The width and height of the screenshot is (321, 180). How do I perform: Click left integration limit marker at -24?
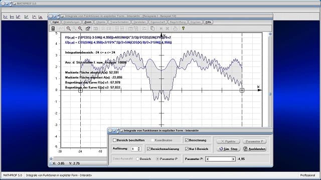point(80,90)
